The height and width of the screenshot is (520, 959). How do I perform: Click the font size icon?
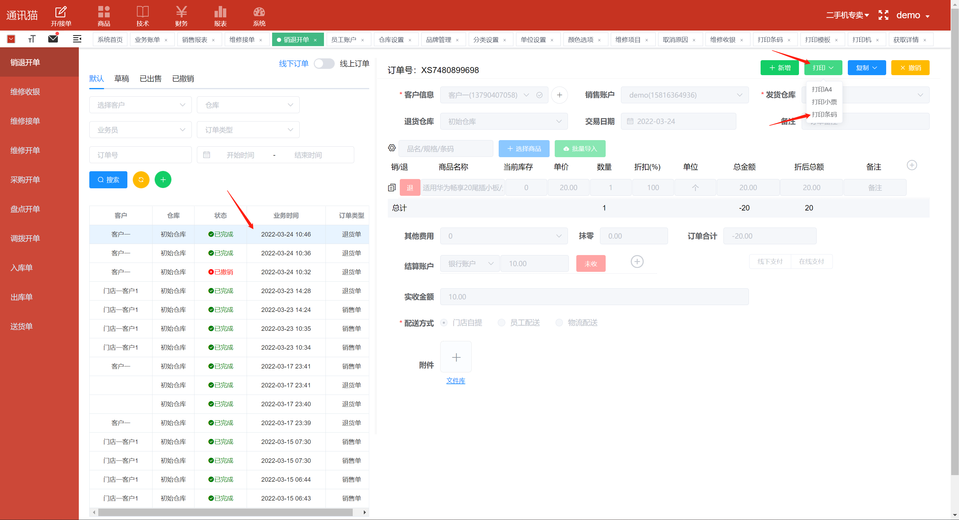point(32,39)
